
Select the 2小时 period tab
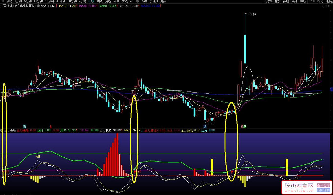click(82, 1)
